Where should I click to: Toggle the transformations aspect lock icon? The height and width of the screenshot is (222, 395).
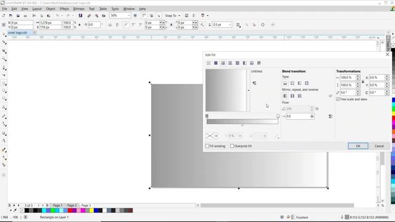click(363, 81)
